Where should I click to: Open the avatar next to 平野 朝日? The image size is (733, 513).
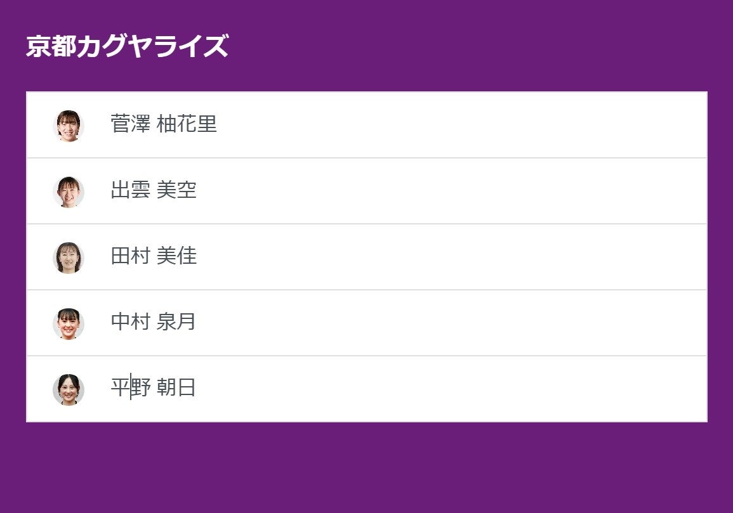[69, 389]
